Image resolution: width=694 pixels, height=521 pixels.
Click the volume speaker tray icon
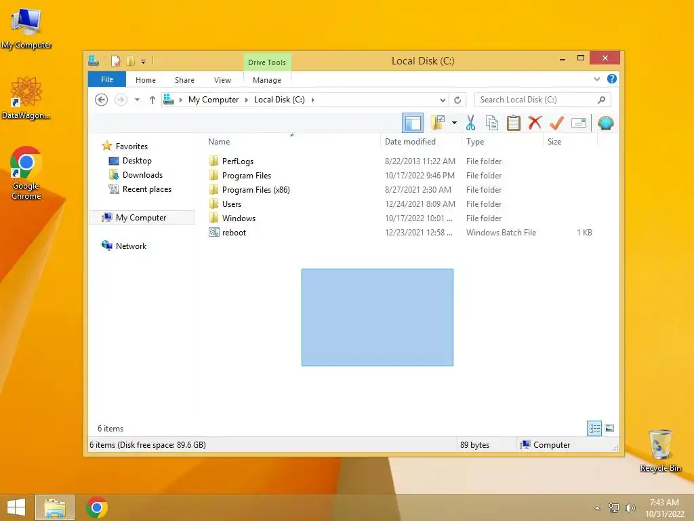click(630, 507)
